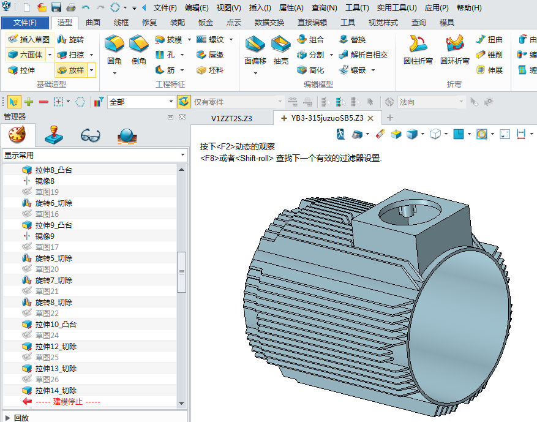The image size is (537, 422).
Task: Open the 插入(I) menu
Action: [x=260, y=8]
